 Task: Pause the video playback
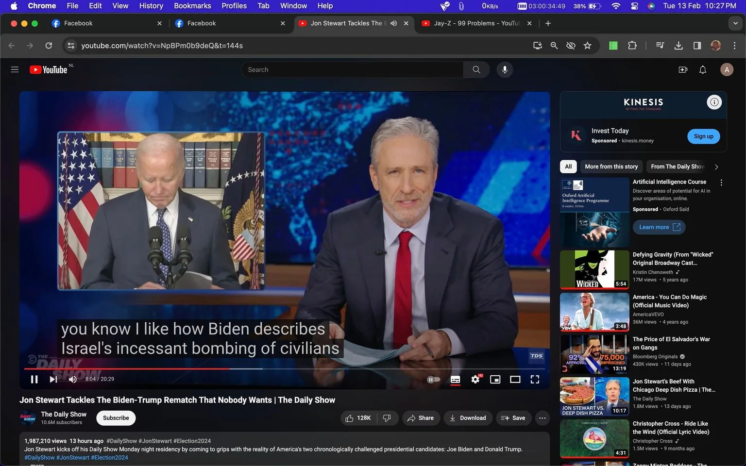click(34, 380)
